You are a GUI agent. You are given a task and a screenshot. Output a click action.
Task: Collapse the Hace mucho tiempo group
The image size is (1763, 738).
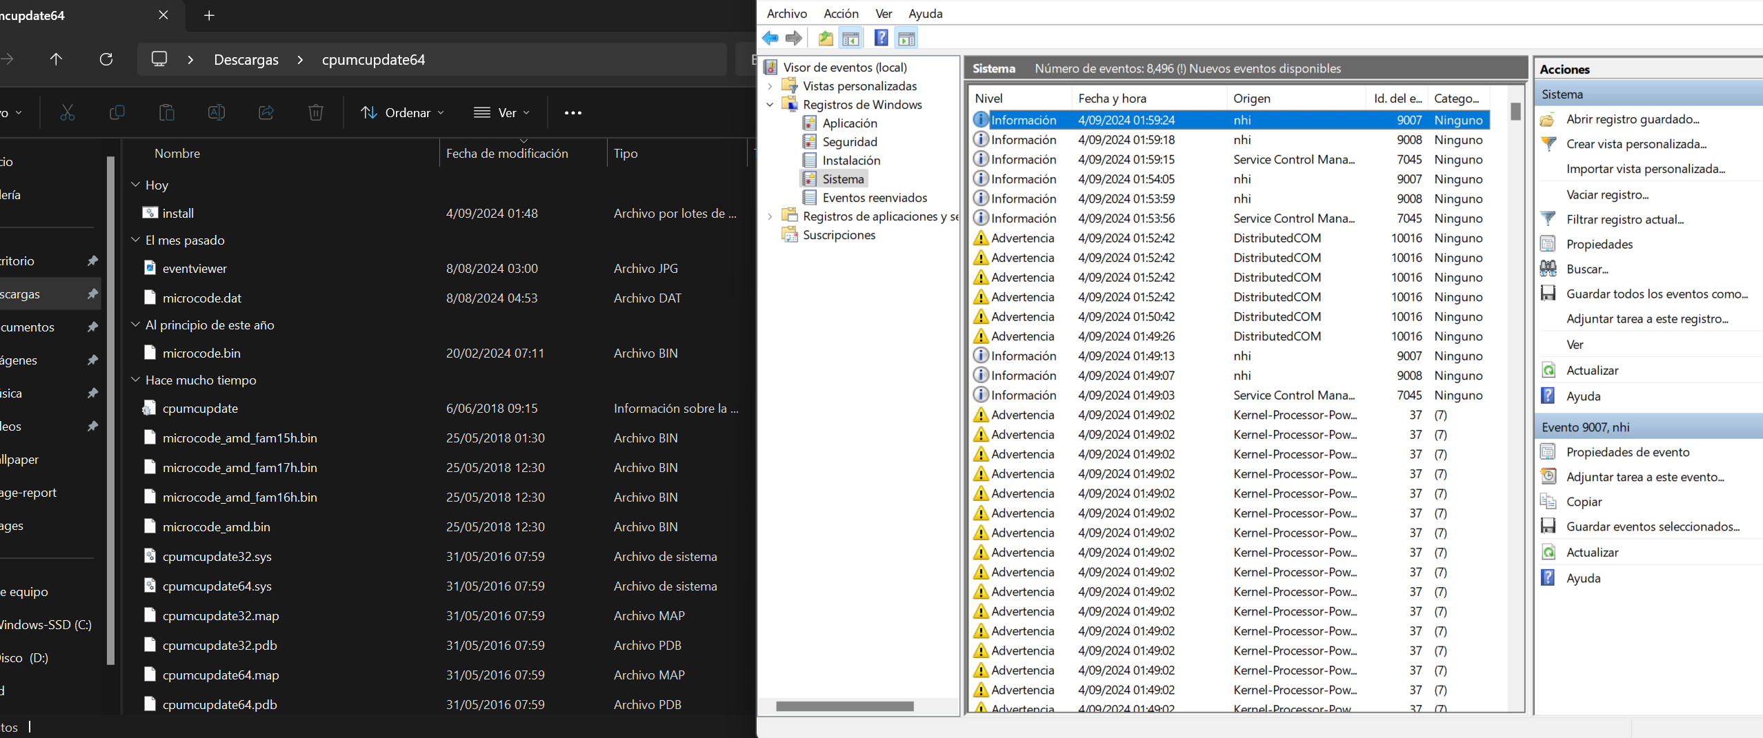click(x=136, y=380)
